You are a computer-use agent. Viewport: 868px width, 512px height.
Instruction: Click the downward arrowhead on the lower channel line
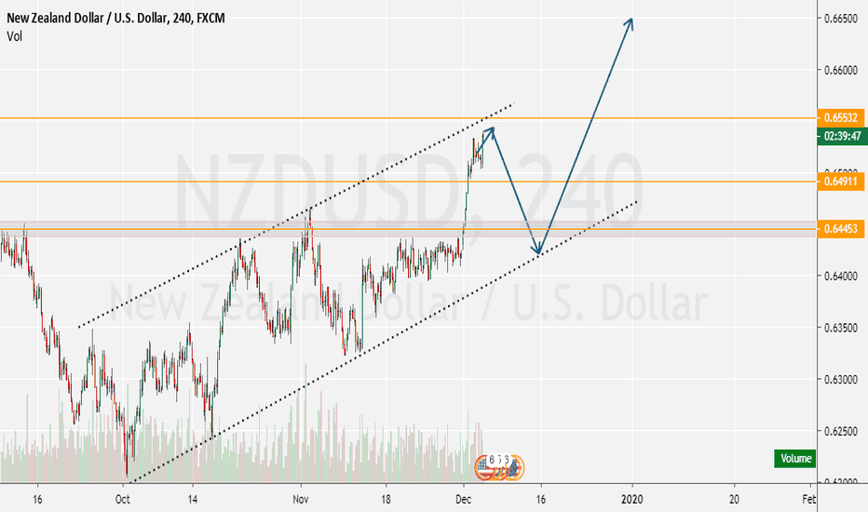(x=537, y=250)
